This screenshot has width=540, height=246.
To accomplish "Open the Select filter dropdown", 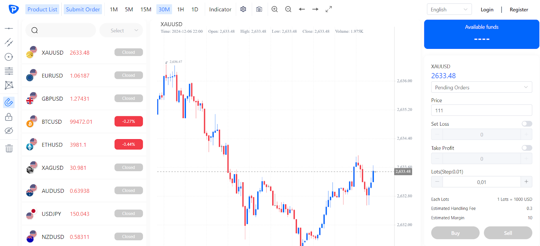I will (x=121, y=30).
